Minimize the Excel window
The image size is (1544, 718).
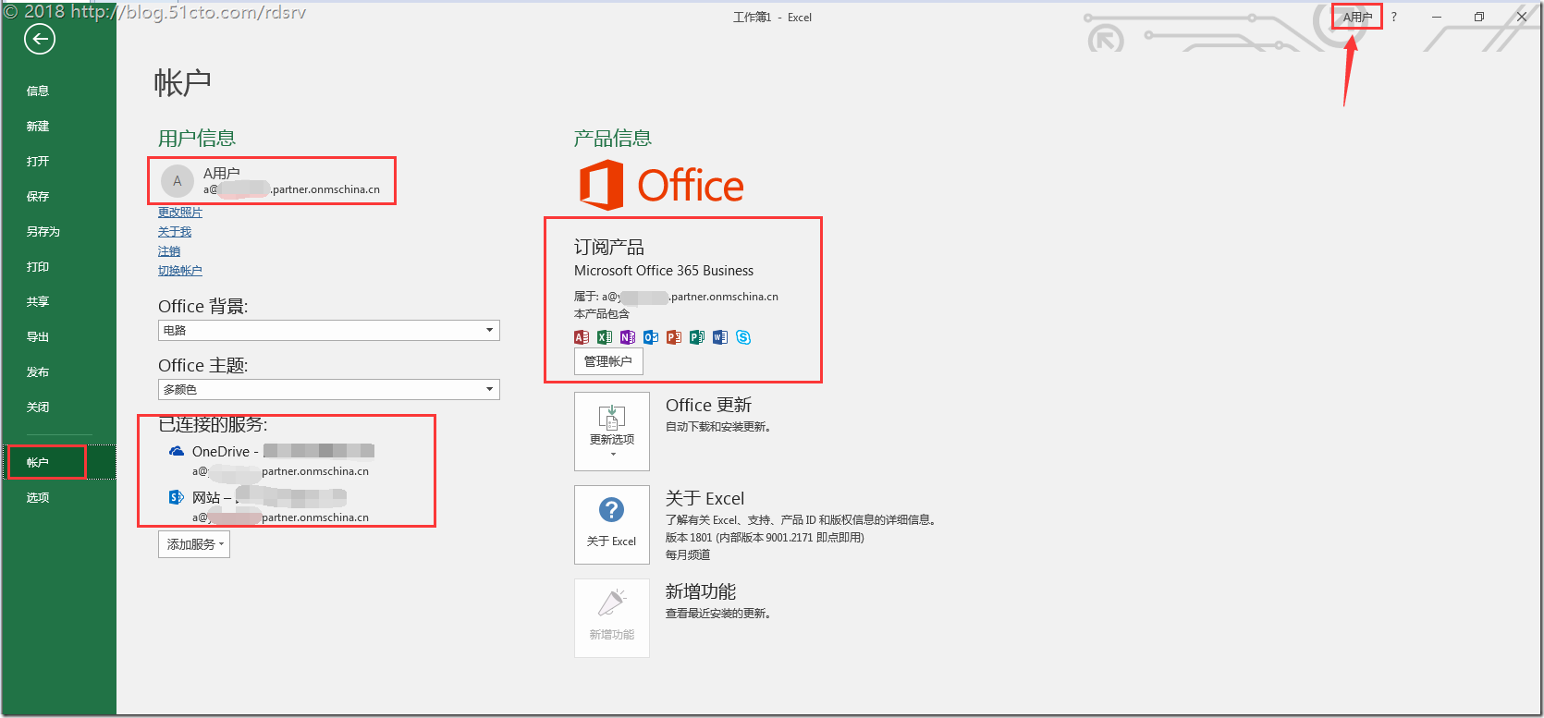pos(1437,17)
